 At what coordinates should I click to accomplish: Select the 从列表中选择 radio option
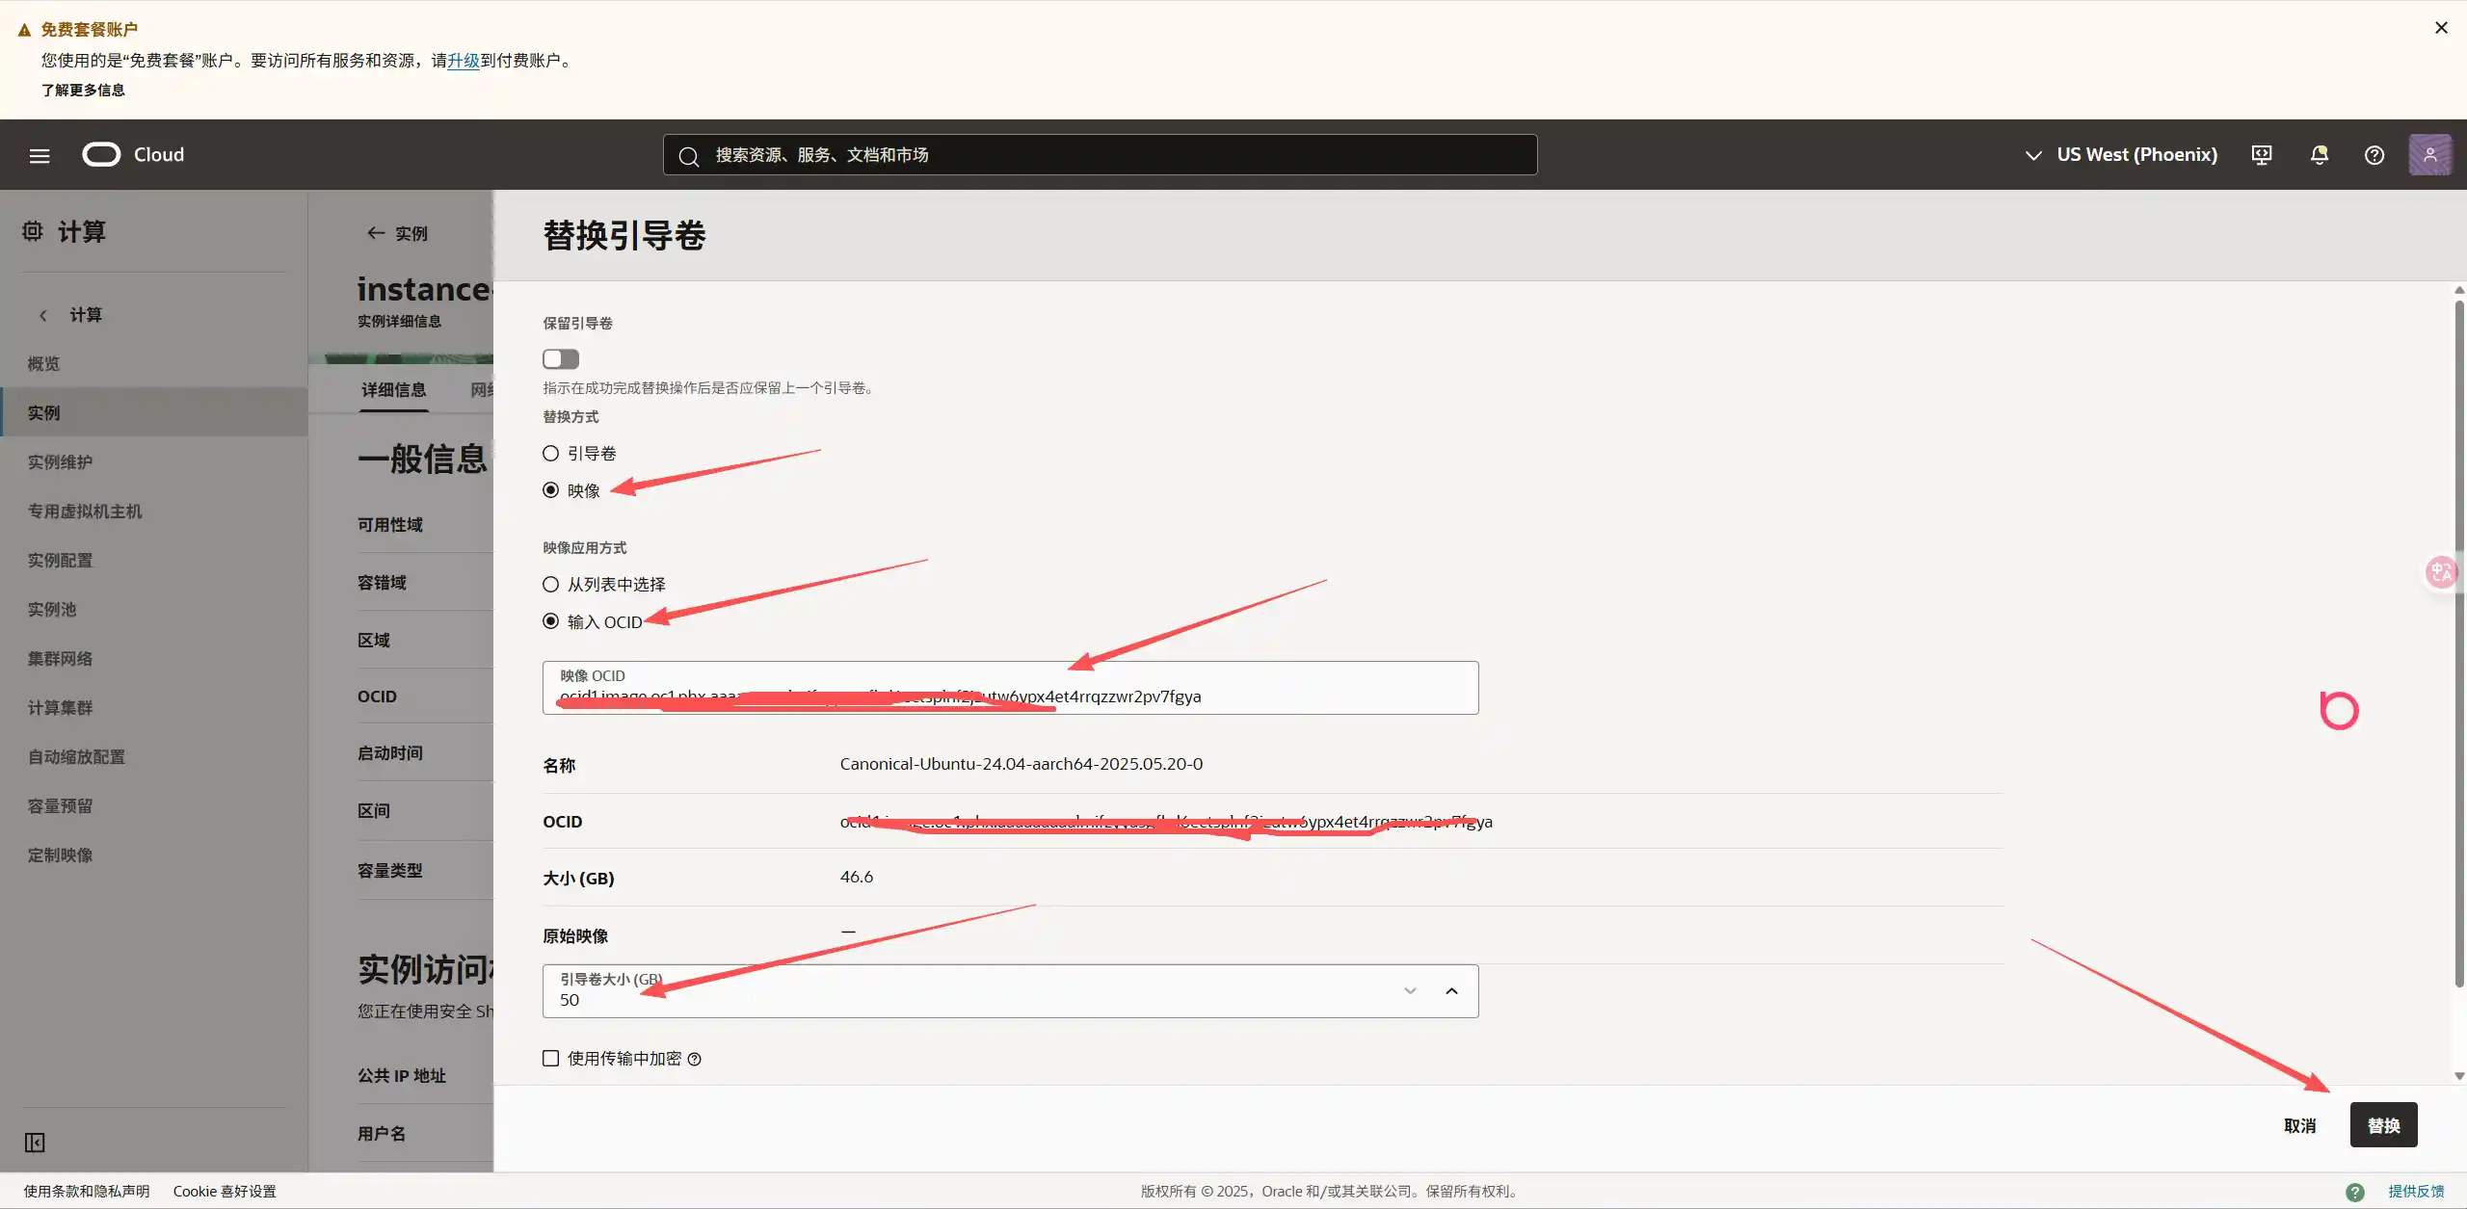551,585
